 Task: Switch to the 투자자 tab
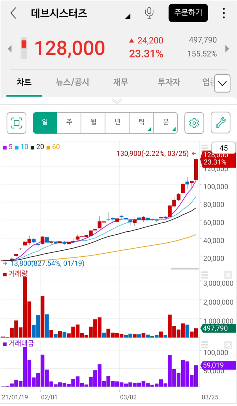coord(169,82)
